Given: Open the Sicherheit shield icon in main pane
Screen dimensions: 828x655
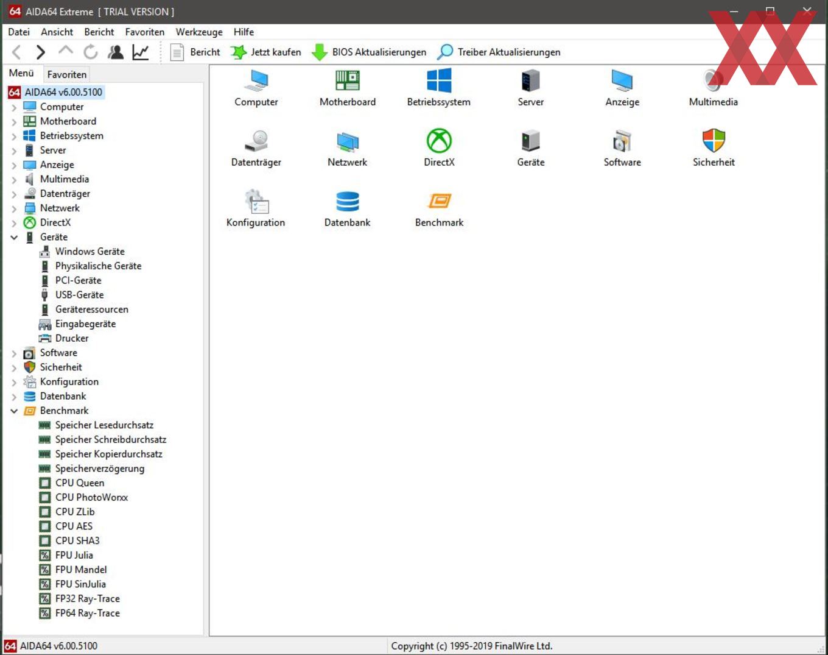Looking at the screenshot, I should point(714,141).
